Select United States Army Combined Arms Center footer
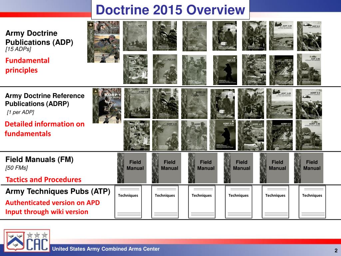The width and height of the screenshot is (341, 256). [x=106, y=249]
